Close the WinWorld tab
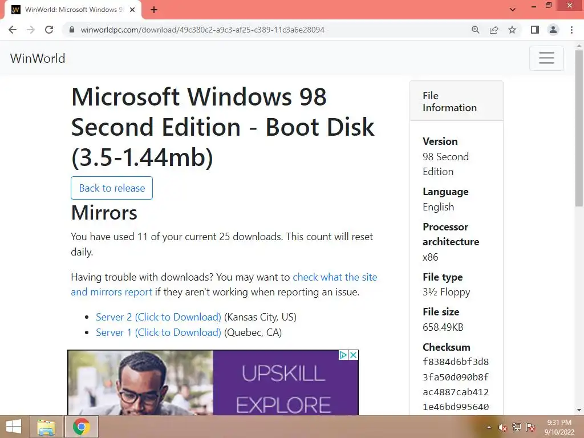 point(132,10)
